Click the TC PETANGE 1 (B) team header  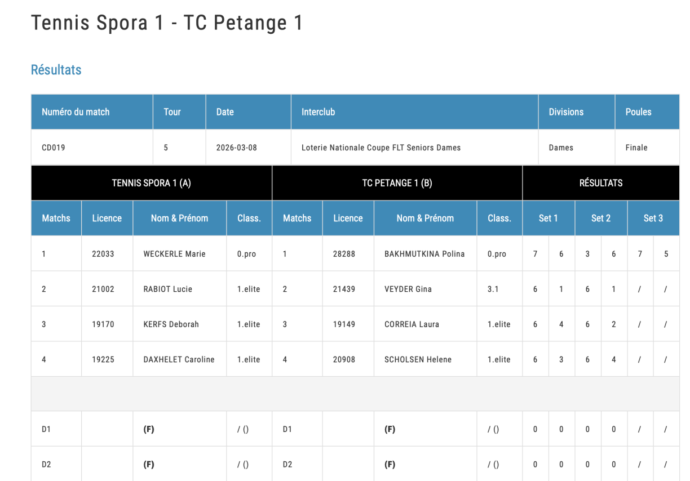[x=397, y=183]
